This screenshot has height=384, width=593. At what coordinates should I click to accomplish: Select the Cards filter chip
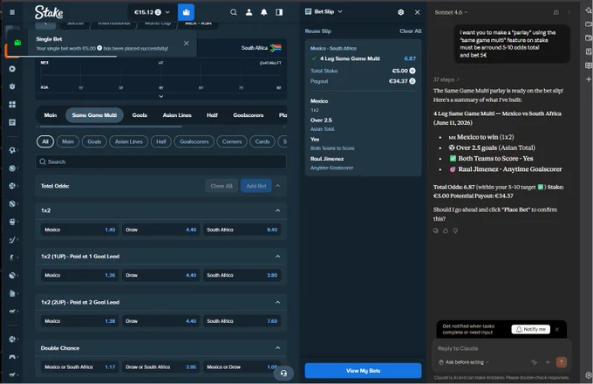click(x=262, y=141)
